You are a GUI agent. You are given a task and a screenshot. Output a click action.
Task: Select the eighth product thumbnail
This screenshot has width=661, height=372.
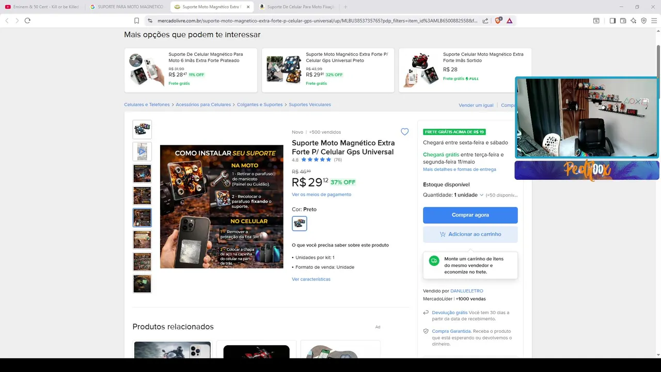coord(142,284)
